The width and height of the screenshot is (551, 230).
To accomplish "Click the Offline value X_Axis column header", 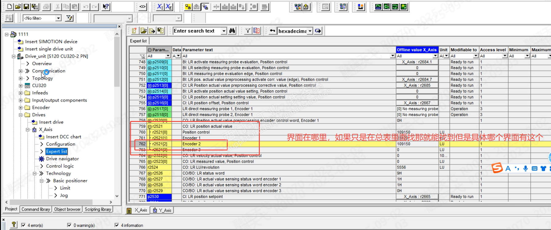I will pyautogui.click(x=417, y=50).
